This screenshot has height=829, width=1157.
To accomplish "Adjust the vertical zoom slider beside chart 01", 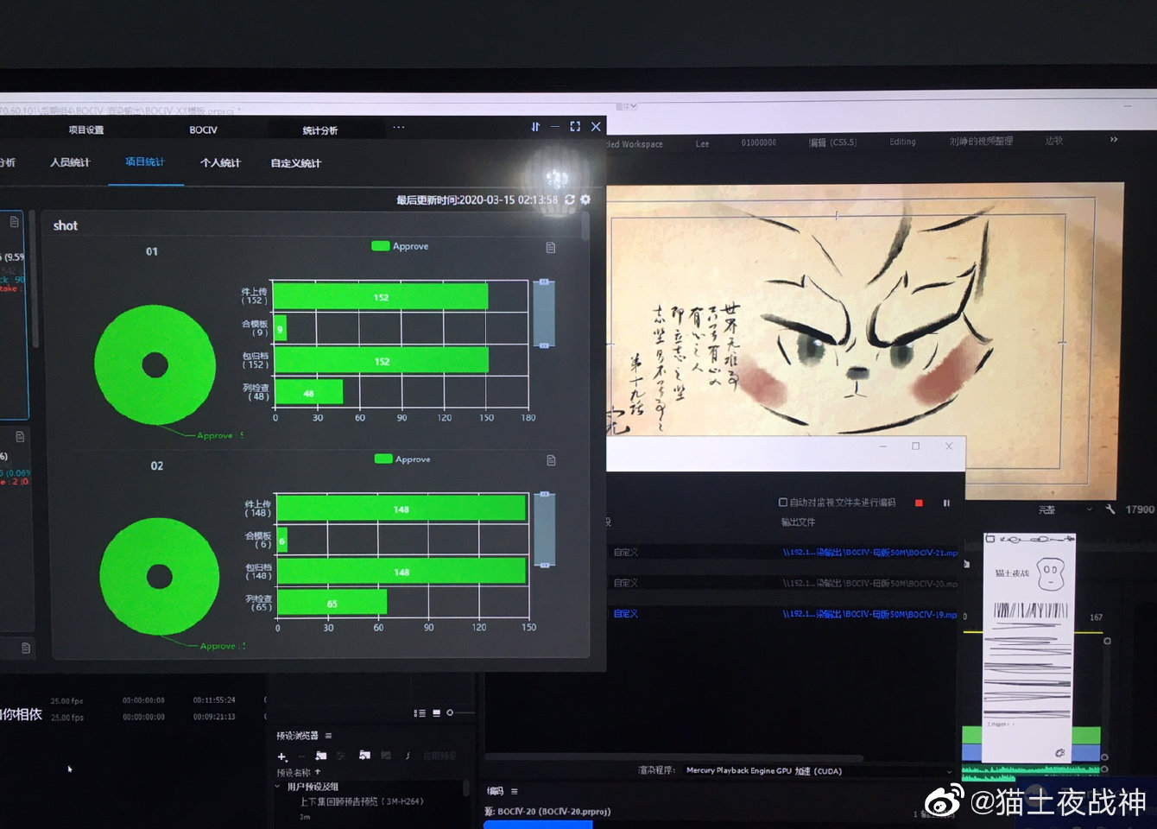I will [544, 313].
